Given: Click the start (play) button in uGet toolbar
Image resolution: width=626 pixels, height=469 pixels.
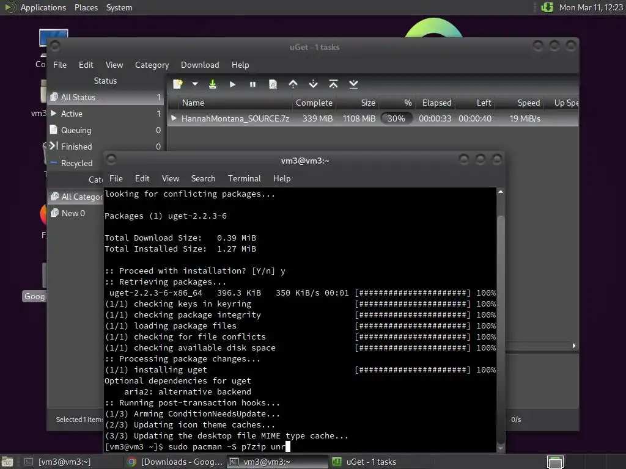Looking at the screenshot, I should click(x=233, y=84).
